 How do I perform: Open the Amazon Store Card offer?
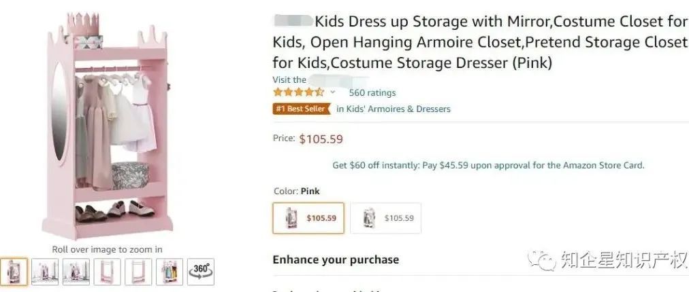click(x=487, y=165)
